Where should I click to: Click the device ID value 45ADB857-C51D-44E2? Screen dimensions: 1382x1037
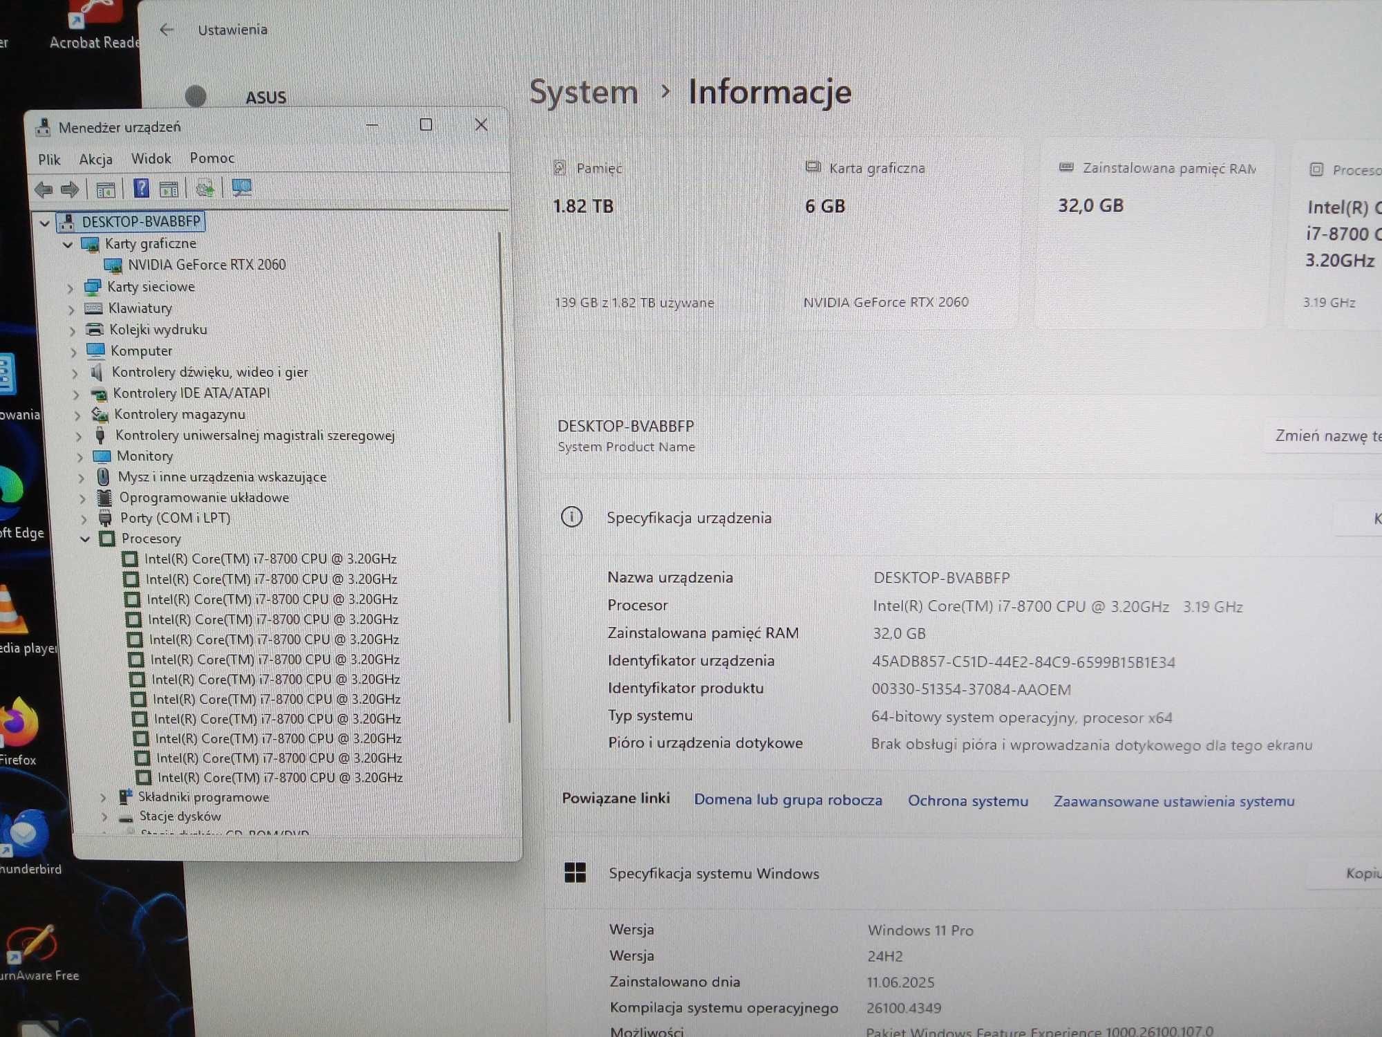[x=1023, y=662]
